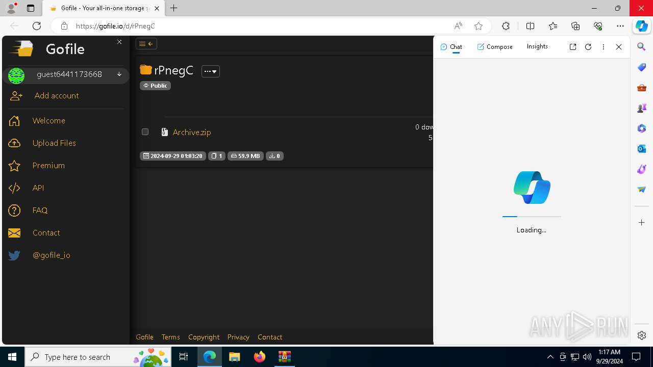Viewport: 653px width, 367px height.
Task: Click the Twitter bird icon
Action: [14, 255]
